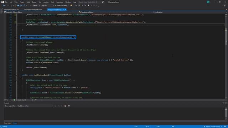The height and width of the screenshot is (128, 228).
Task: Click the icon right of Attach to Unity
Action: pos(71,6)
